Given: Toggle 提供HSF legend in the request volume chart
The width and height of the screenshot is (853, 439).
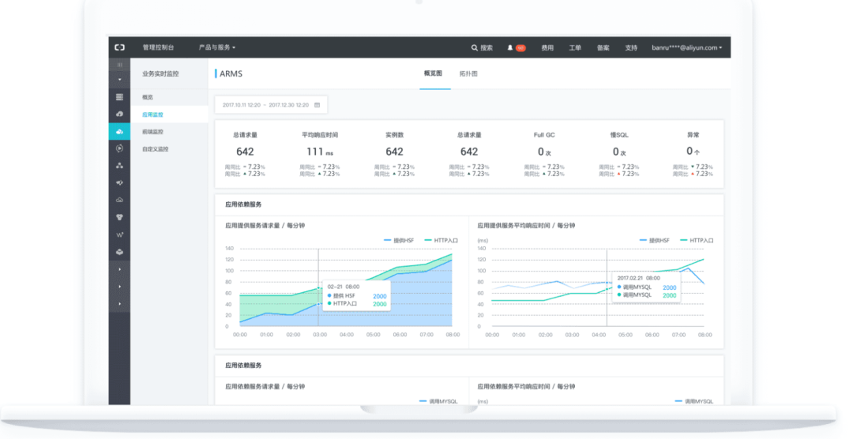Looking at the screenshot, I should coord(399,241).
